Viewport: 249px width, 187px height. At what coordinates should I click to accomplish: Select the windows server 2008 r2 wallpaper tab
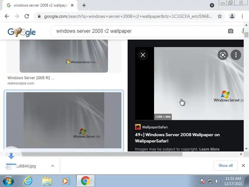40,5
